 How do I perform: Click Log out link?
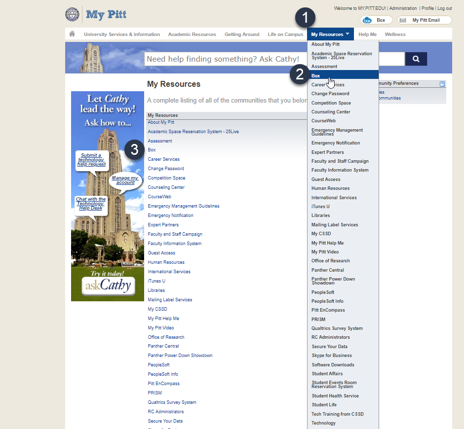[444, 8]
